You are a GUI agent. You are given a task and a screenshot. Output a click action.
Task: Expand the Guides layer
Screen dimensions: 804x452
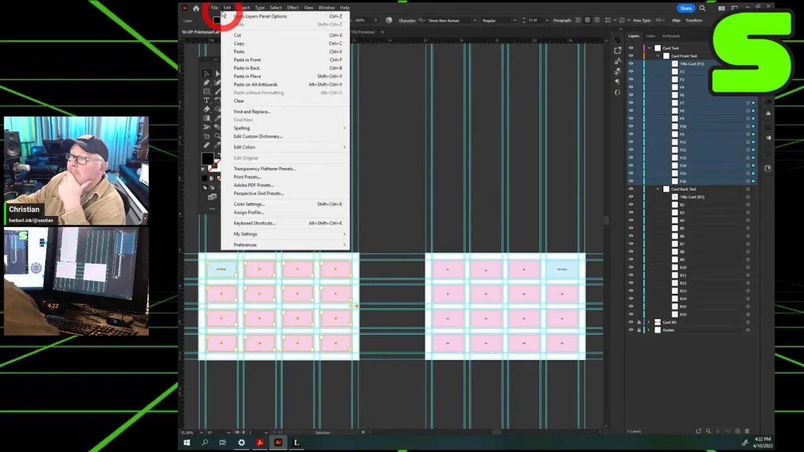[x=649, y=330]
